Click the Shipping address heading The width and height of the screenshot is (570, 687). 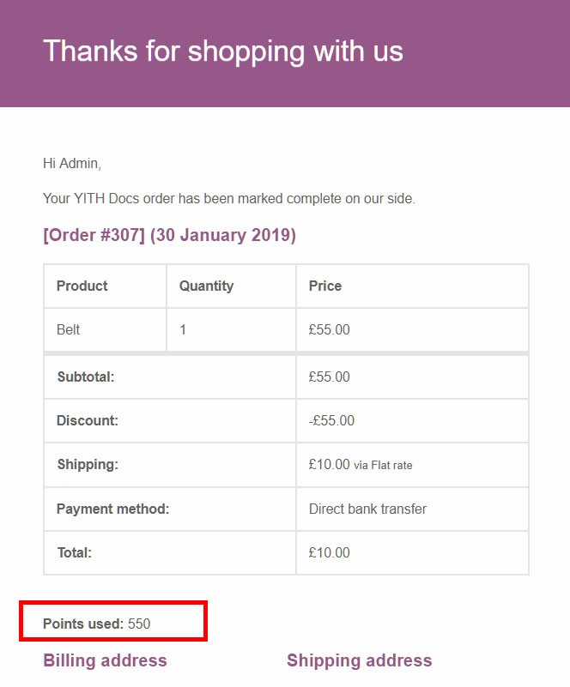(x=359, y=660)
